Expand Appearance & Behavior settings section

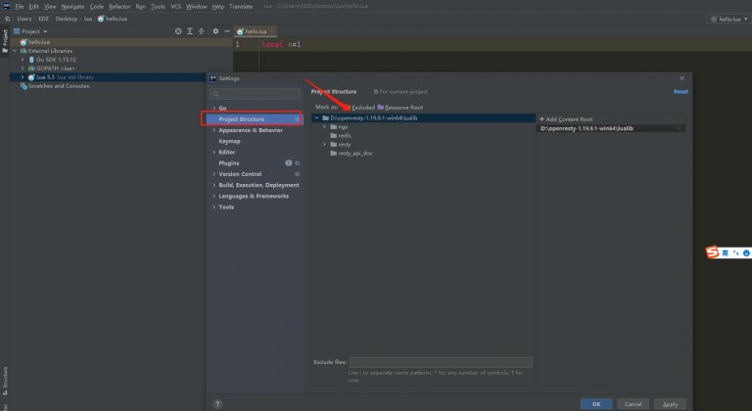pos(213,129)
